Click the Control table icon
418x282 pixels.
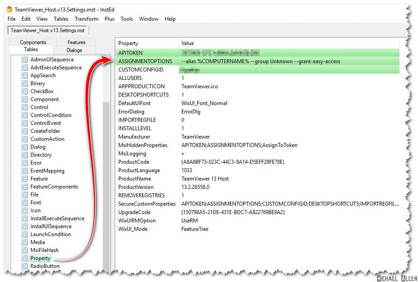tap(25, 107)
